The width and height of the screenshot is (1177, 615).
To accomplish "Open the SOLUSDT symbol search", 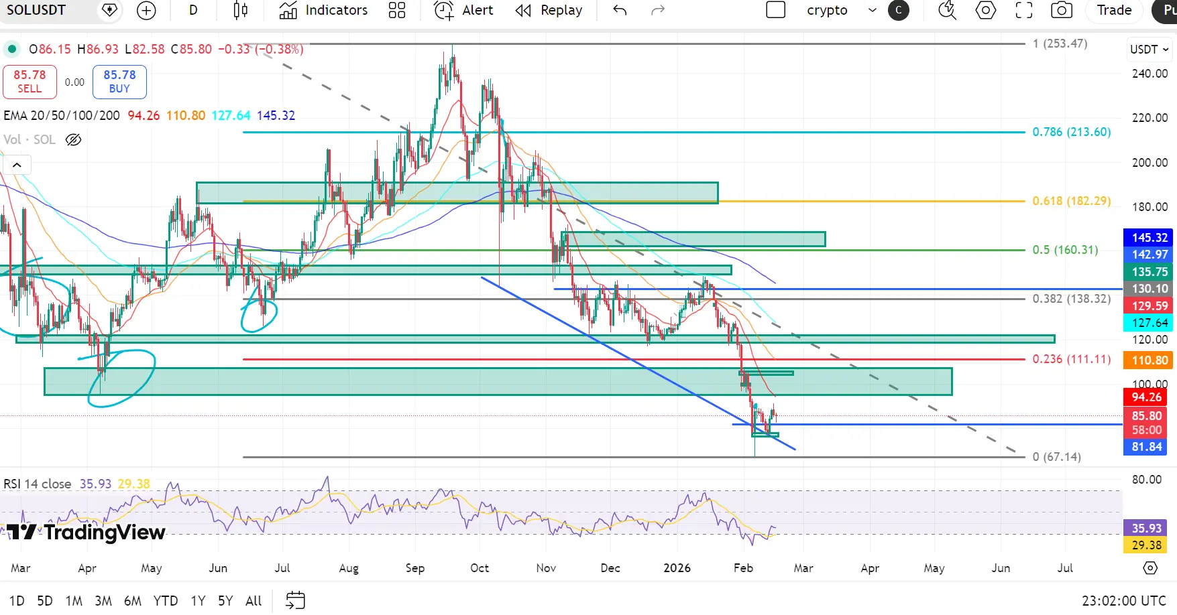I will pos(37,10).
